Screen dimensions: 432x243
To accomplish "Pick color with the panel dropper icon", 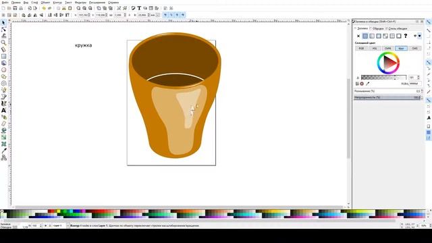I will [367, 84].
